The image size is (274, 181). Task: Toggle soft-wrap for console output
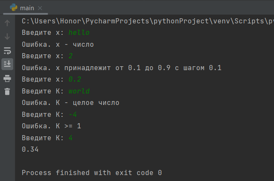7,51
